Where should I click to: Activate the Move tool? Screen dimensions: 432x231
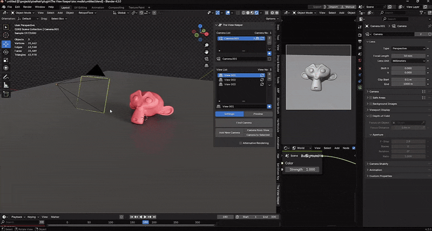coord(6,44)
